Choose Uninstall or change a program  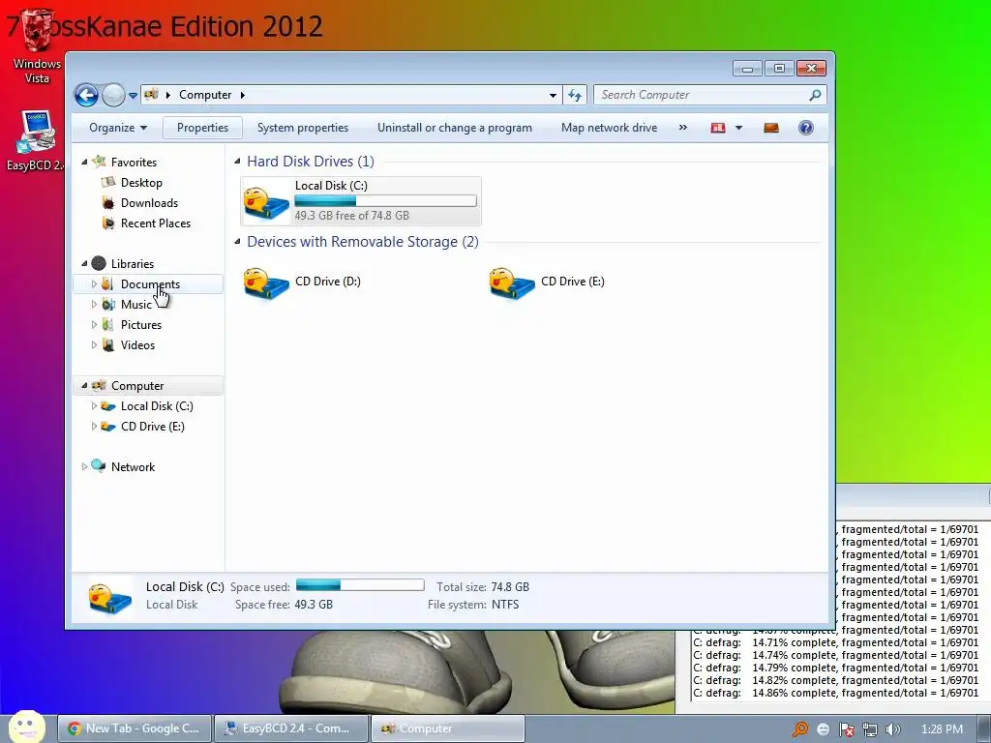click(455, 128)
